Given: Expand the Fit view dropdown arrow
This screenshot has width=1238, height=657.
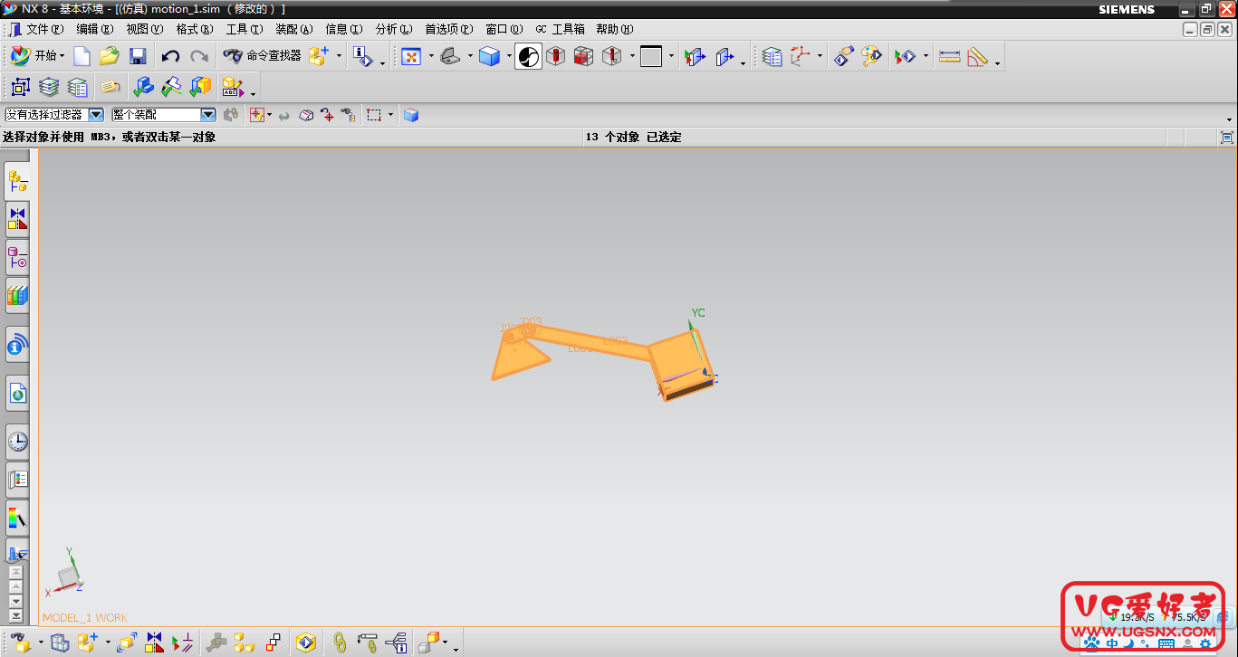Looking at the screenshot, I should click(431, 57).
